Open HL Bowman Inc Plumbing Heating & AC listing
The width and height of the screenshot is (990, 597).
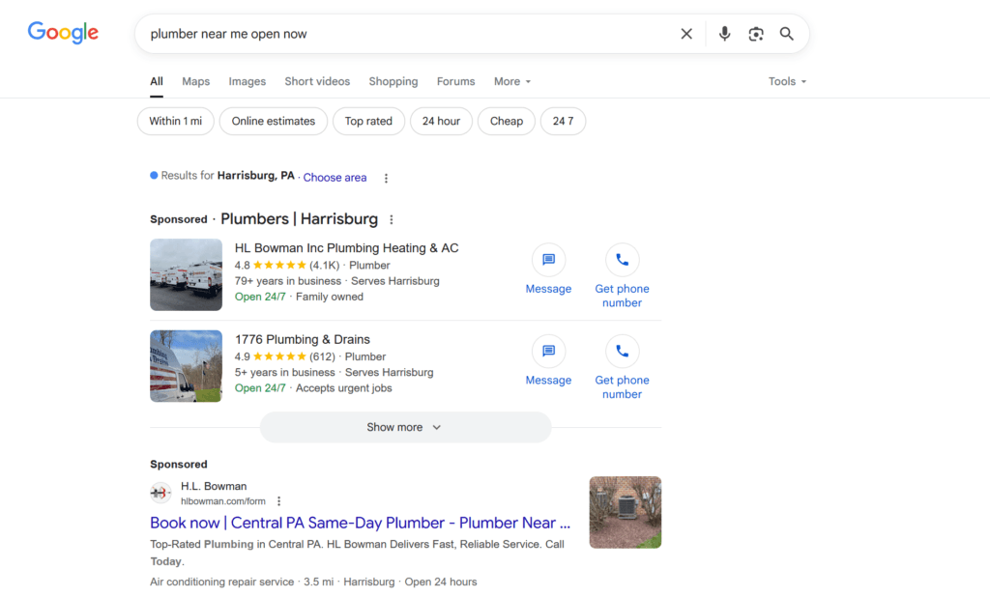click(347, 248)
